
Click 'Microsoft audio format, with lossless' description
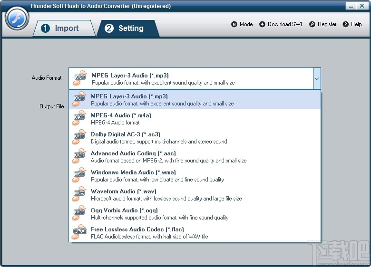(x=166, y=199)
